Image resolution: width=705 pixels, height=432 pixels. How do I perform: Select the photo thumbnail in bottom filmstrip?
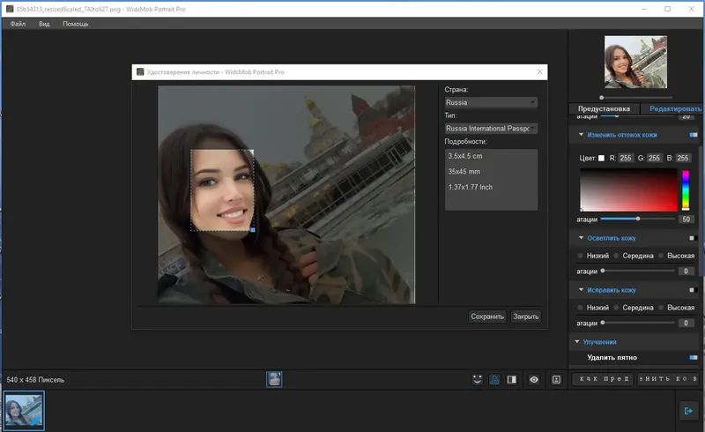click(24, 411)
